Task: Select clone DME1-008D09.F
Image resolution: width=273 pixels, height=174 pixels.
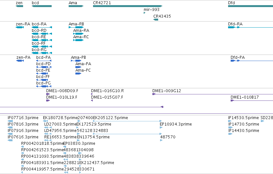Action: click(48, 94)
